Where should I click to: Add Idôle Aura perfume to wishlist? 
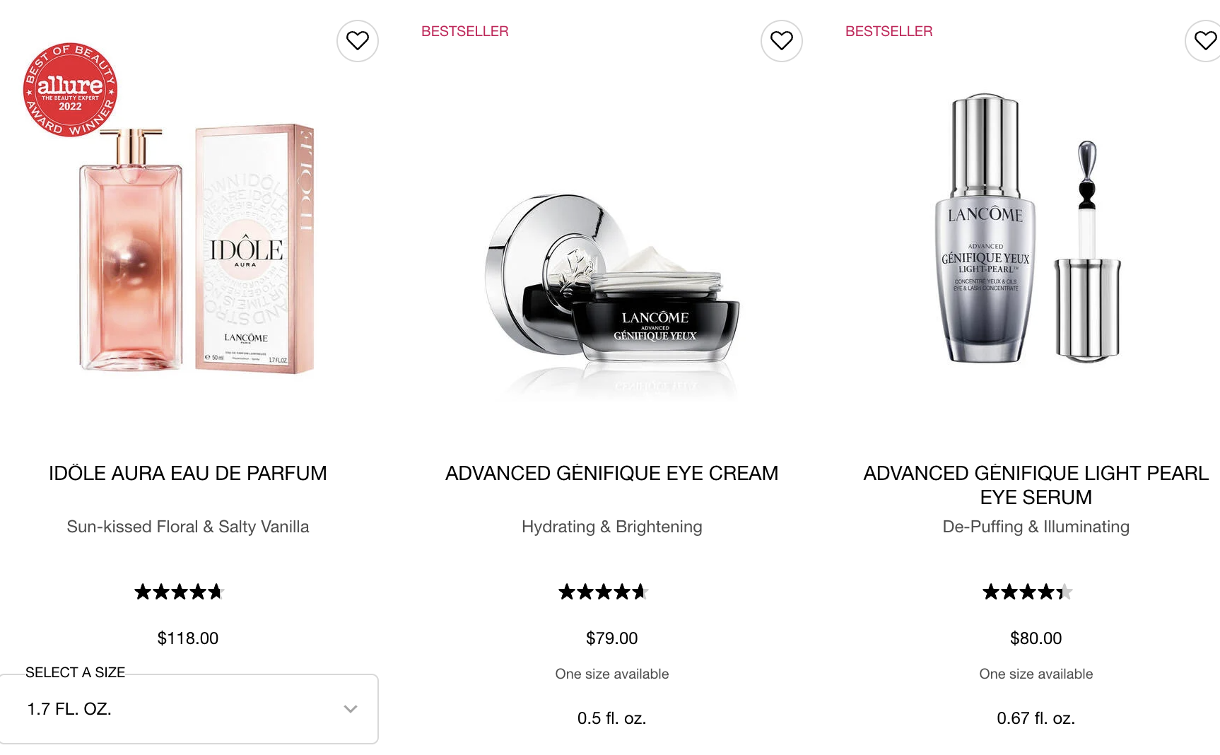358,41
